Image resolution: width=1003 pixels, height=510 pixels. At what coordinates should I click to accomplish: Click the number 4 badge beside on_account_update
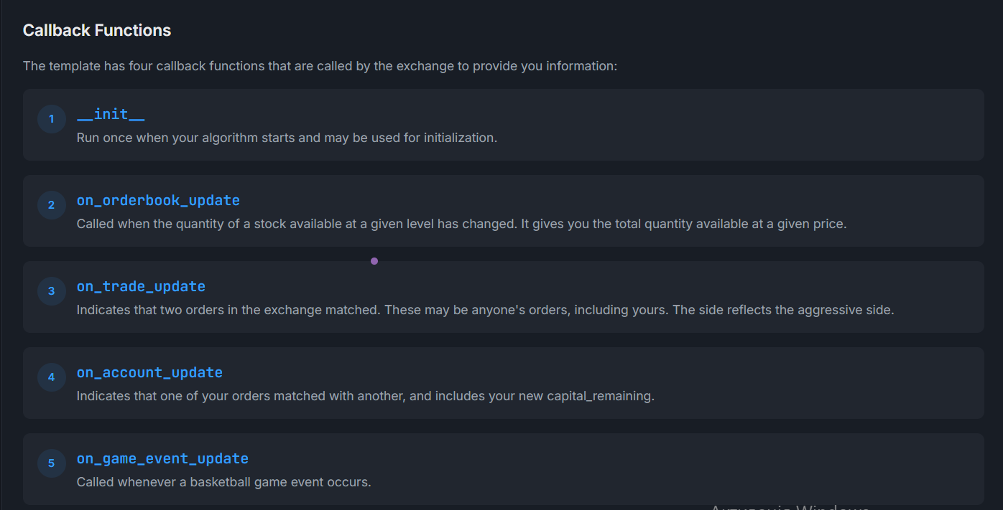tap(51, 377)
